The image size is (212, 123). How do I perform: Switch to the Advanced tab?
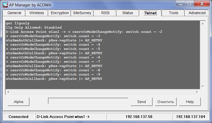[197, 13]
